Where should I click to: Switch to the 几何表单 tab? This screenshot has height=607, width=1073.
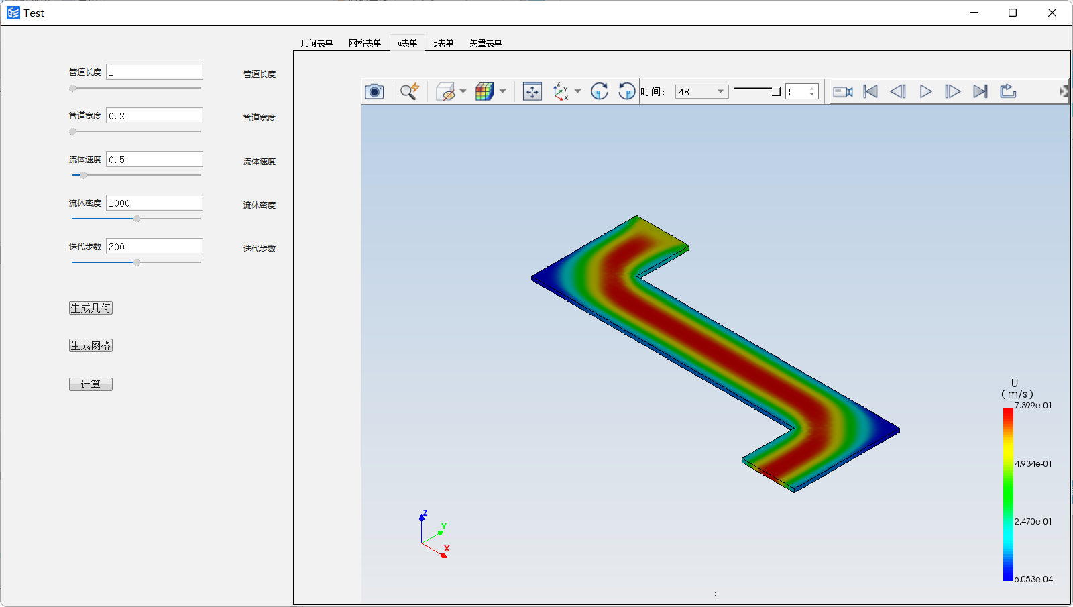tap(317, 43)
